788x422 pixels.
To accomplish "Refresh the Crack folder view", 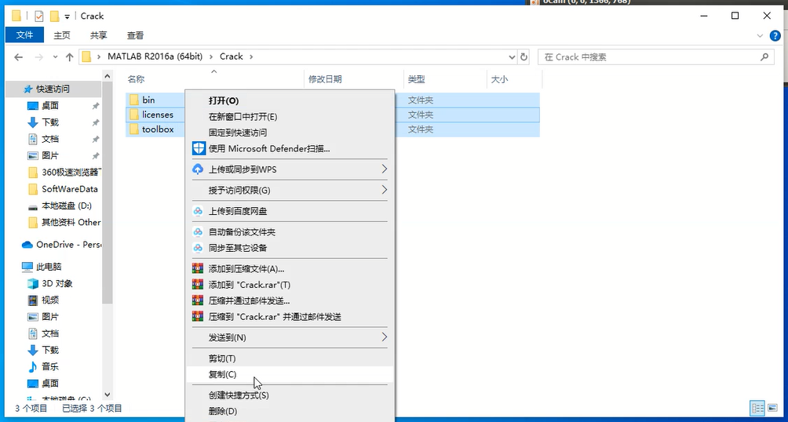I will coord(524,56).
